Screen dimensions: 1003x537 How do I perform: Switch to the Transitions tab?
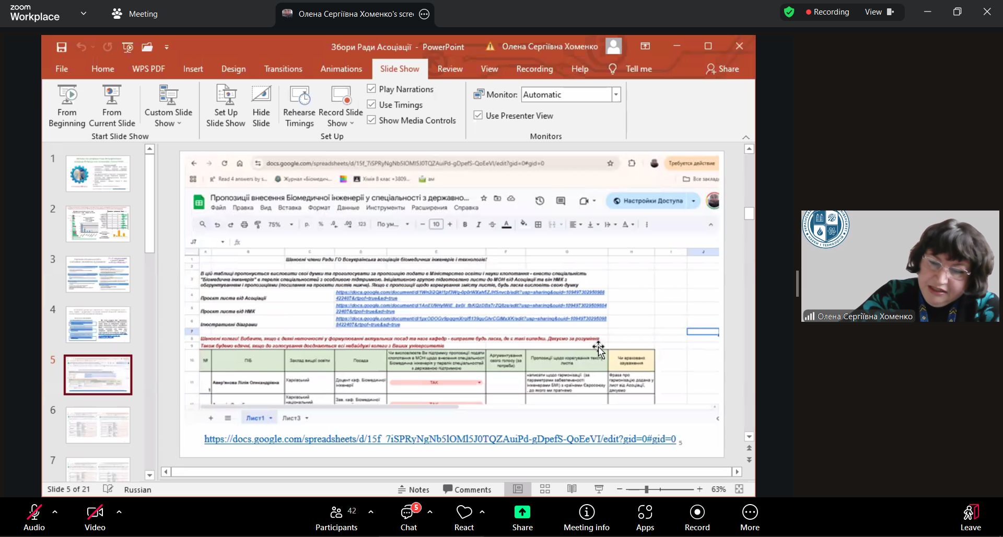pos(283,69)
